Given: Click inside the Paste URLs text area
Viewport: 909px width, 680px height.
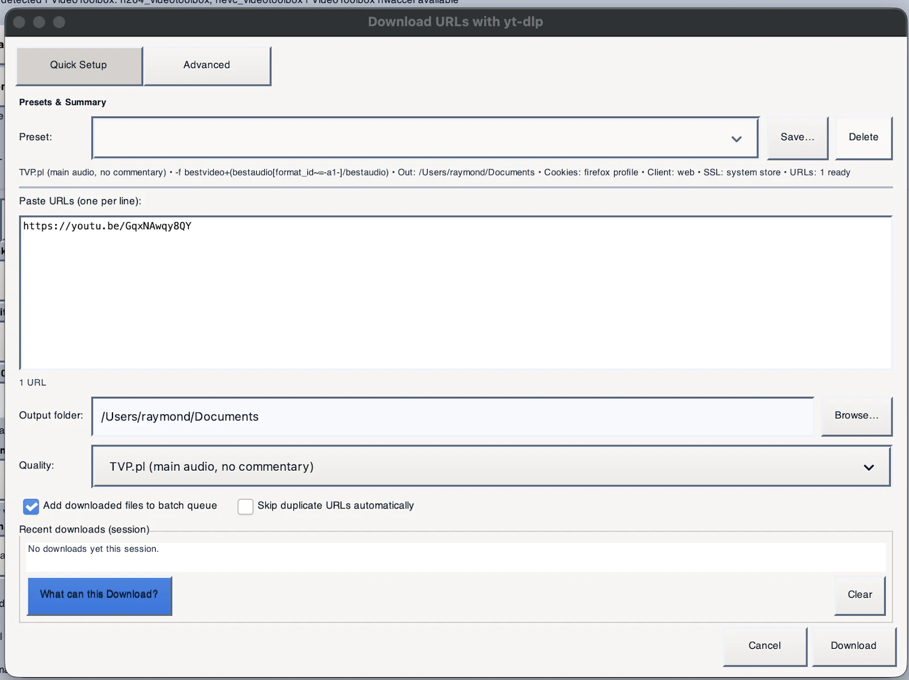Looking at the screenshot, I should tap(456, 293).
